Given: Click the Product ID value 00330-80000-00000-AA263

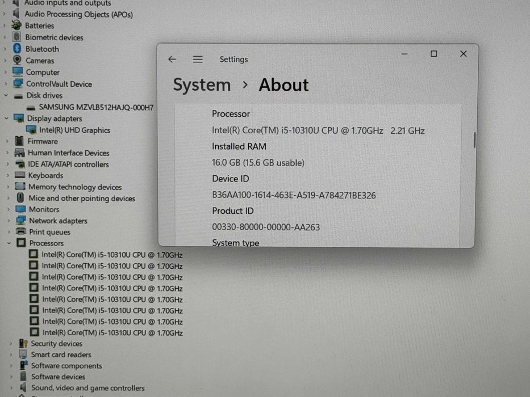Looking at the screenshot, I should point(266,227).
